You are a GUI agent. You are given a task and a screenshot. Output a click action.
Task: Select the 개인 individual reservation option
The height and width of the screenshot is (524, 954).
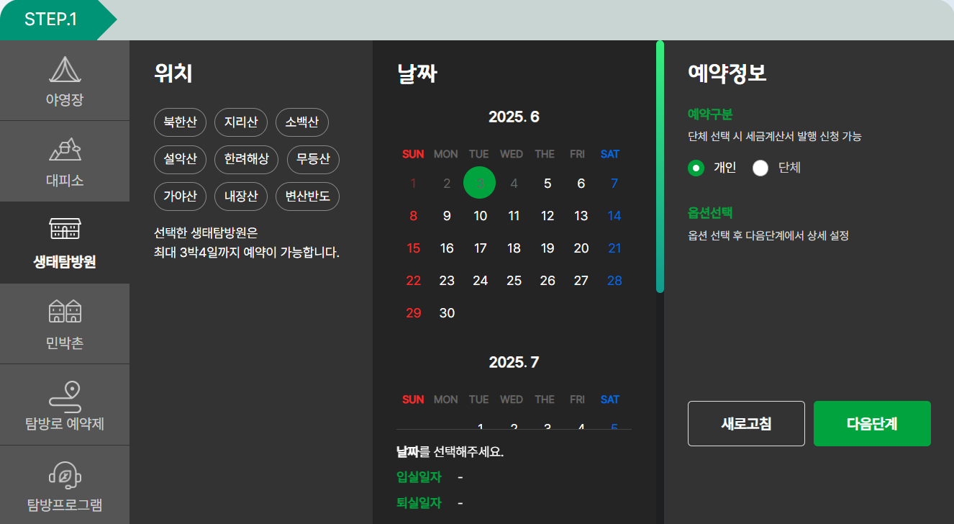(695, 168)
